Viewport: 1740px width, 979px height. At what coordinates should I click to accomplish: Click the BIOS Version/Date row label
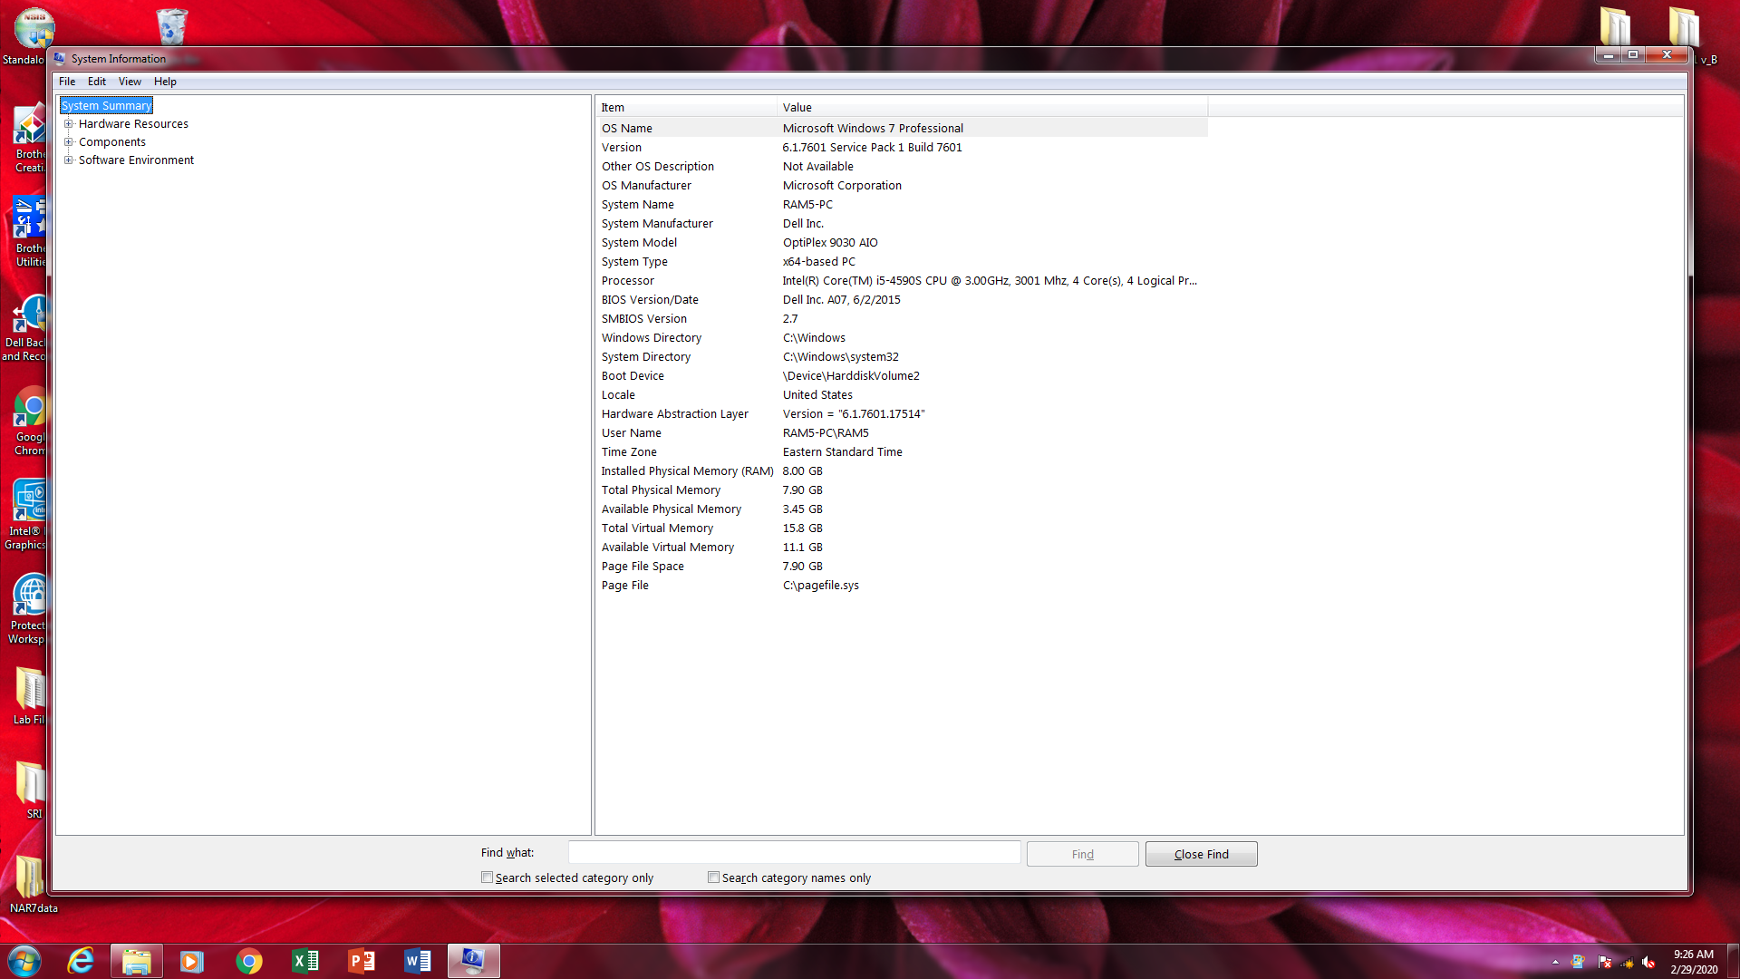(x=650, y=300)
